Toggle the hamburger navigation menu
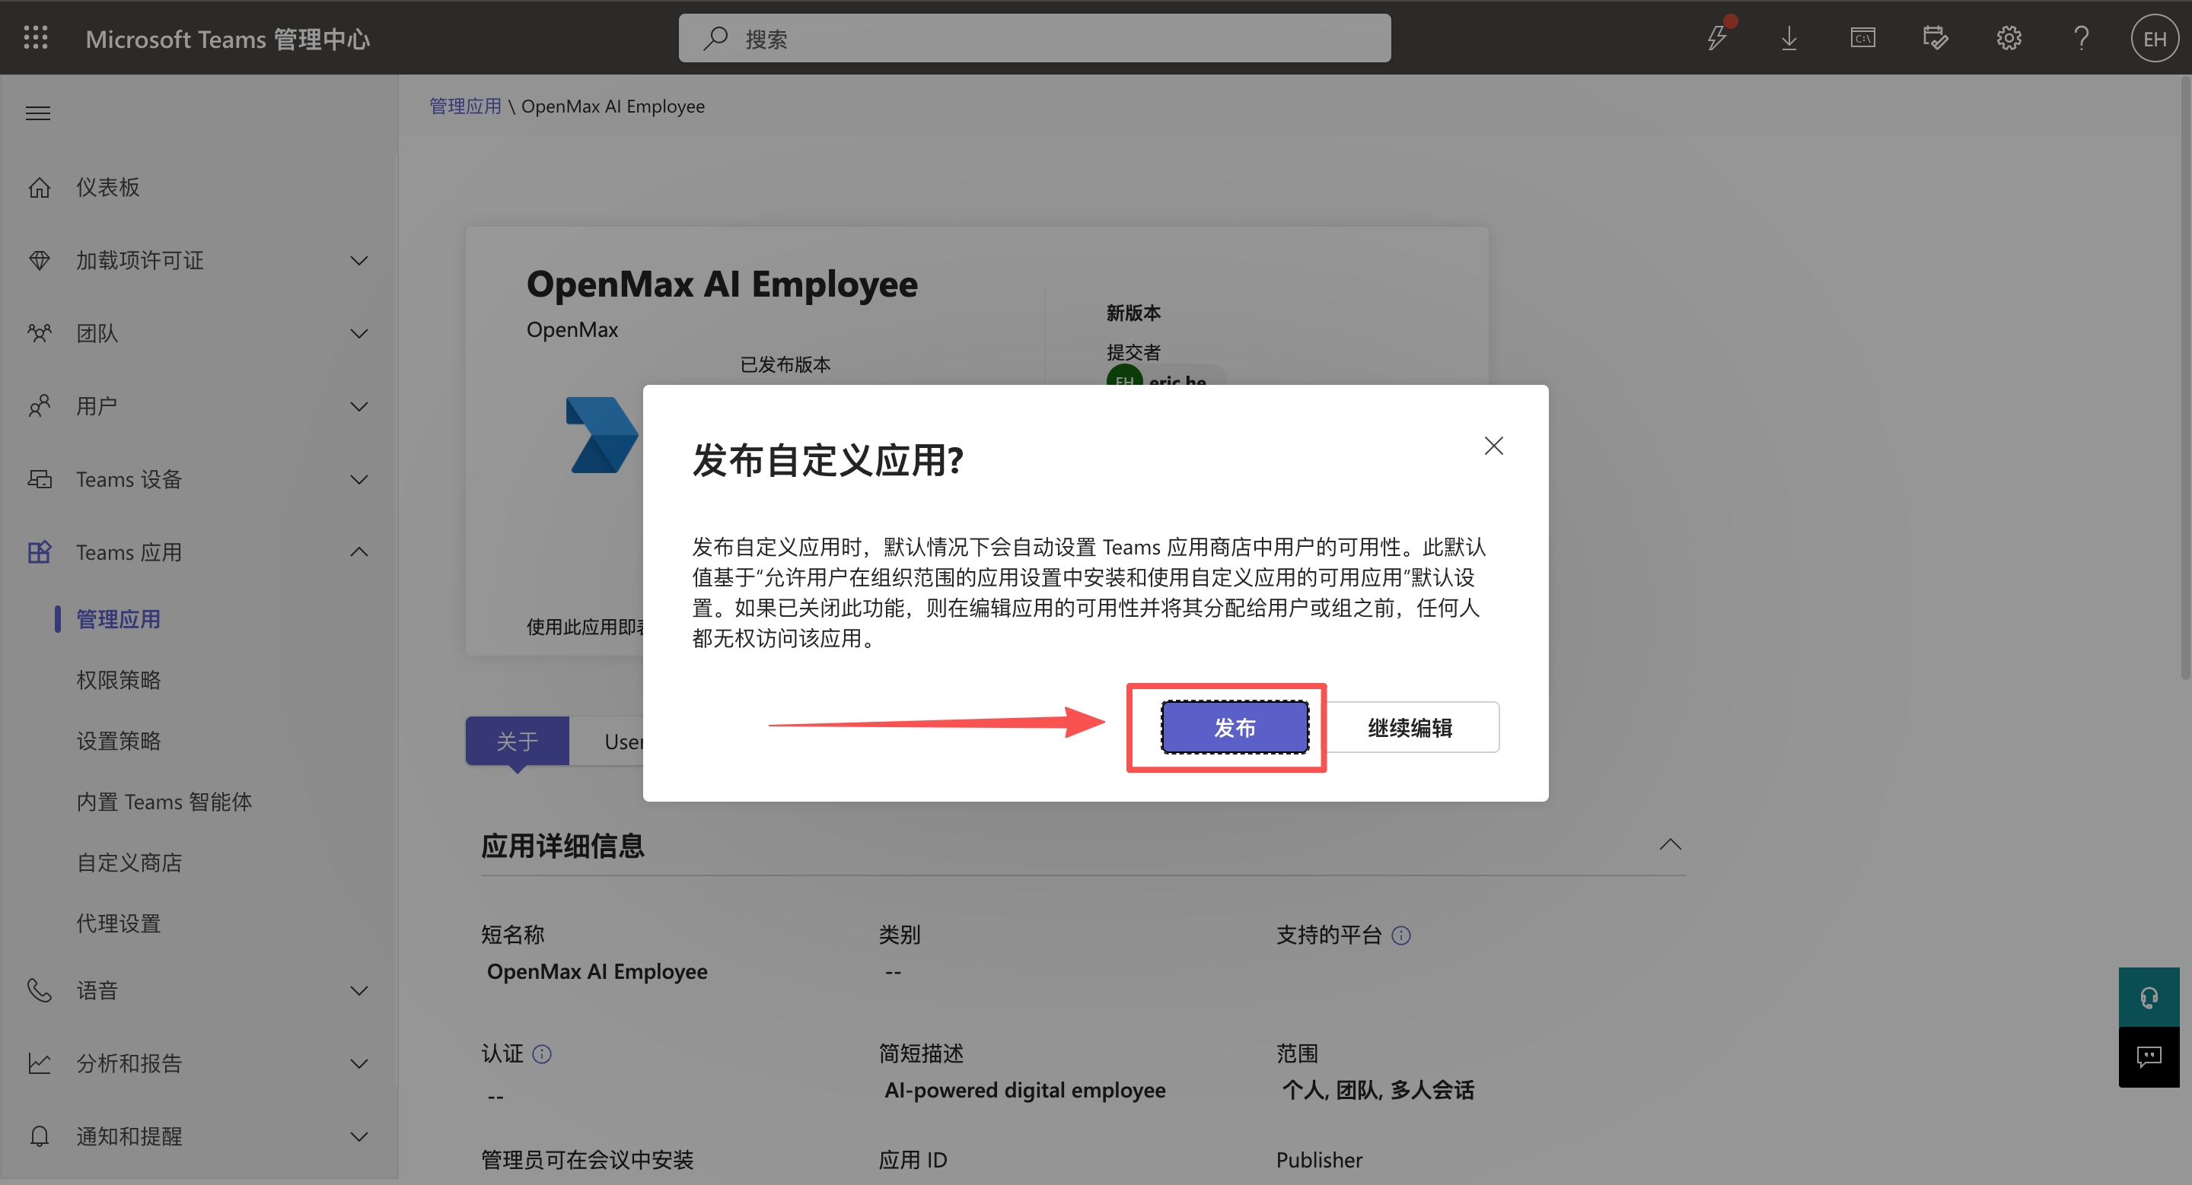The height and width of the screenshot is (1185, 2192). point(37,113)
